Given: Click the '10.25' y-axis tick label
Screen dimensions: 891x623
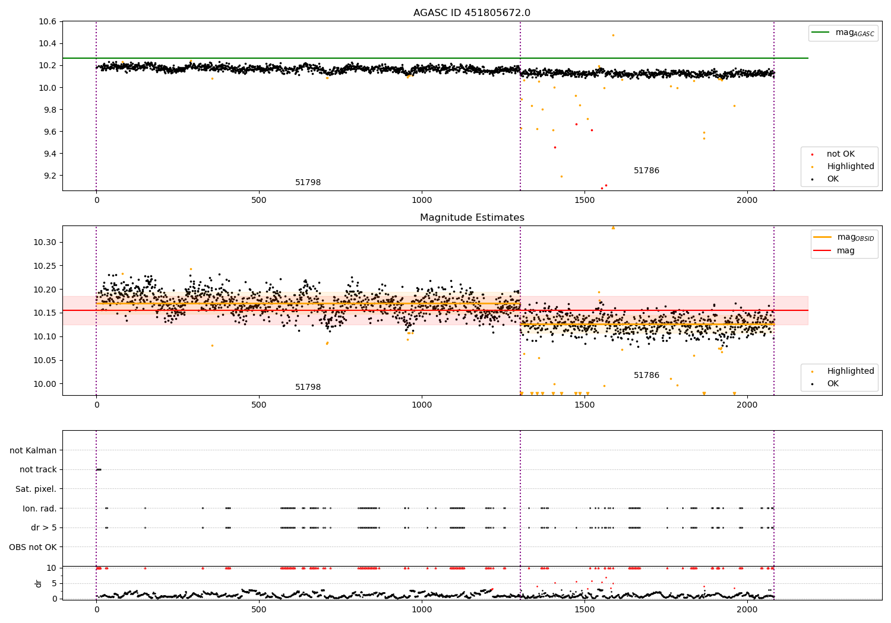Looking at the screenshot, I should [45, 266].
